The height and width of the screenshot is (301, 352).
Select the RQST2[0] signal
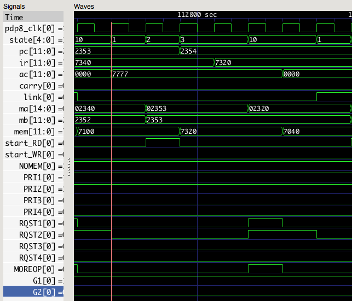[33, 235]
